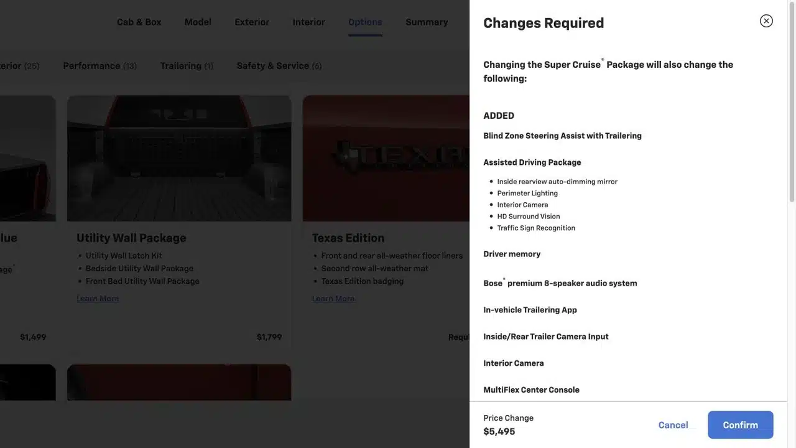Switch to the Exterior step

click(x=252, y=22)
